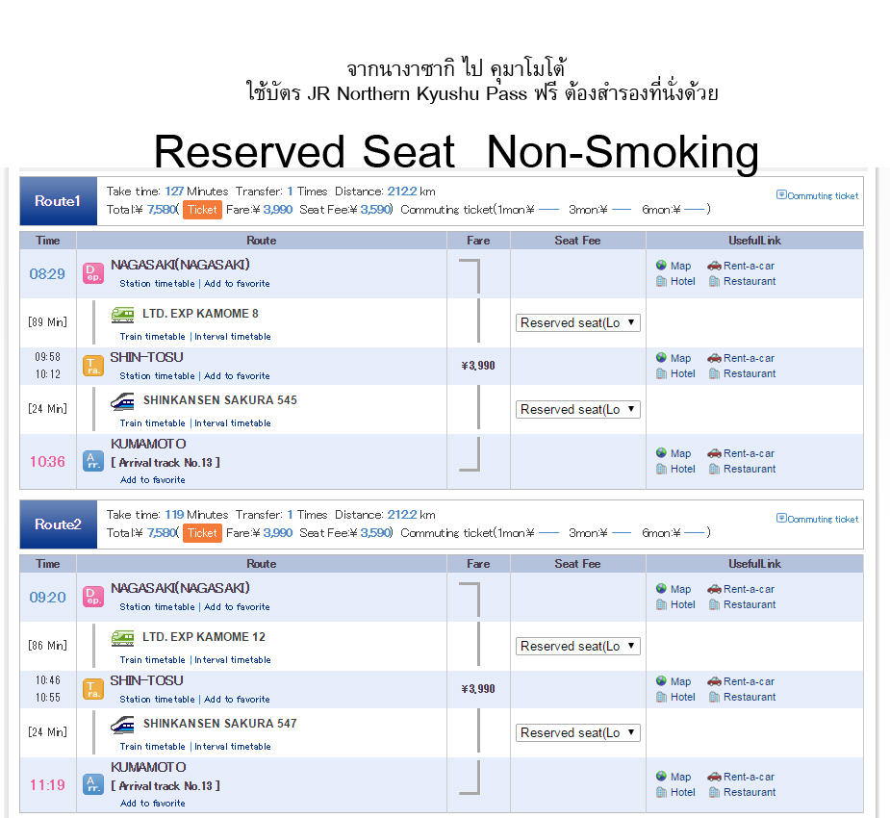Select the Route1 tab header
Screen dimensions: 890x818
click(x=58, y=201)
